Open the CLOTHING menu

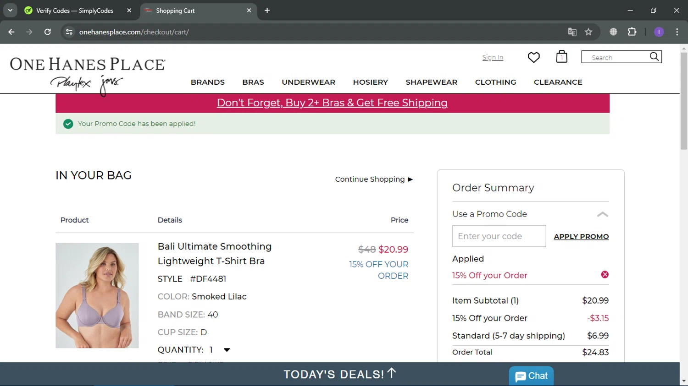point(495,82)
